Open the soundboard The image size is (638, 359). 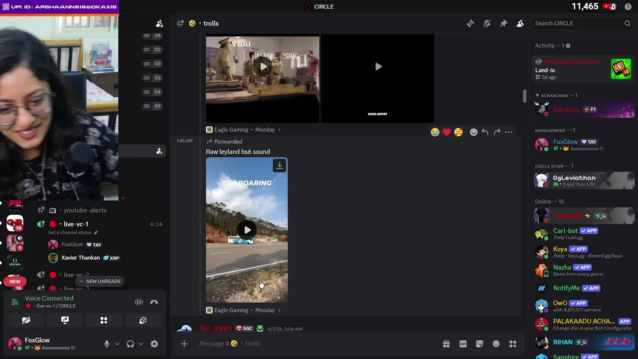[143, 321]
